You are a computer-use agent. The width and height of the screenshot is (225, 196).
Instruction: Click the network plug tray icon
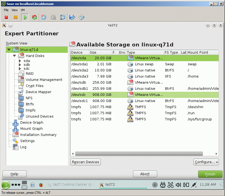(194, 185)
